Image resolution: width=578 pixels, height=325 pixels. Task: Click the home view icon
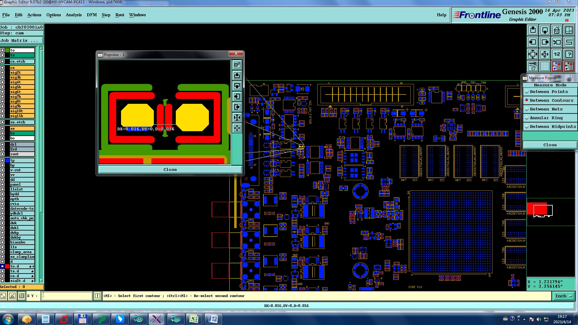pyautogui.click(x=557, y=30)
